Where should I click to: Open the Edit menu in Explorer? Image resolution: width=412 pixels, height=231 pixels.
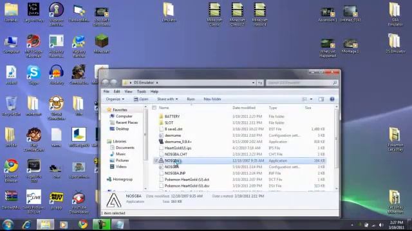click(x=117, y=91)
